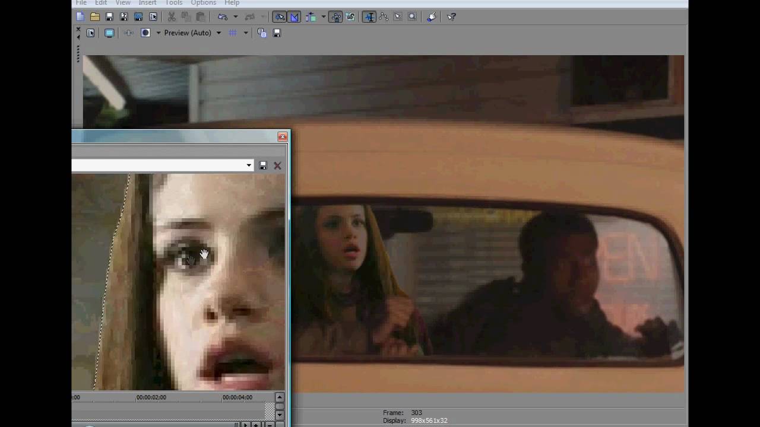Delete the pan/crop preset with X icon
This screenshot has width=760, height=427.
[x=277, y=165]
